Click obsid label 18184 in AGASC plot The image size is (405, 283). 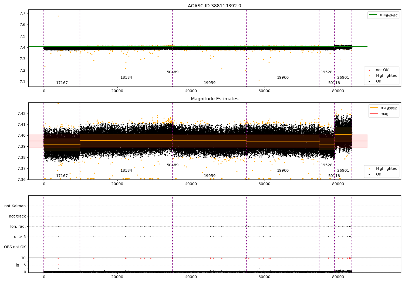click(126, 78)
